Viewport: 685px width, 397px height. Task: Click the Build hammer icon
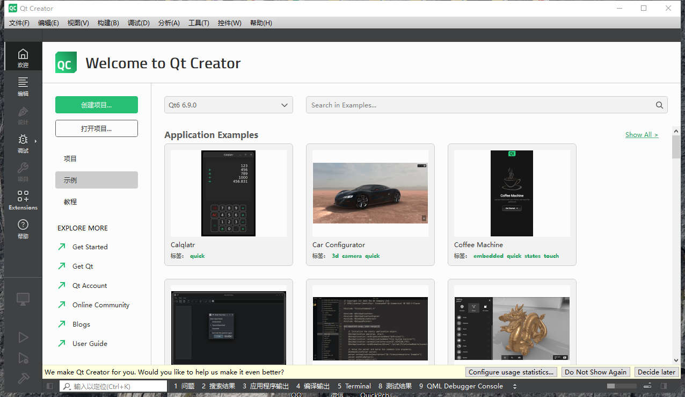[23, 378]
